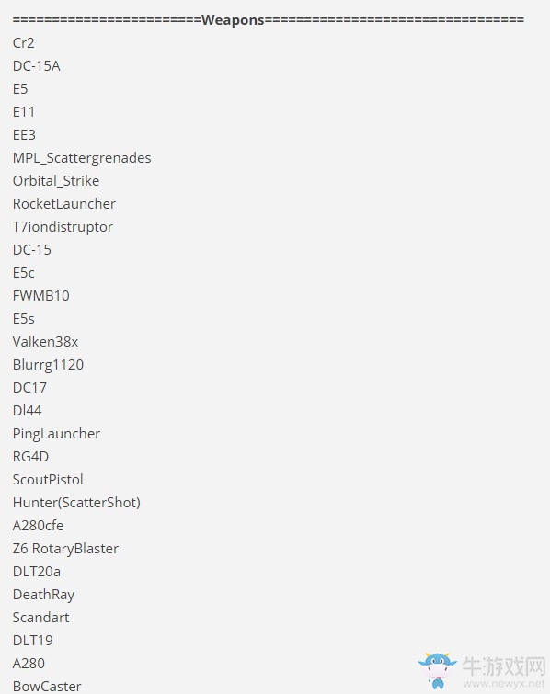Select the T7iondistruptor line
This screenshot has width=550, height=694.
pyautogui.click(x=63, y=227)
